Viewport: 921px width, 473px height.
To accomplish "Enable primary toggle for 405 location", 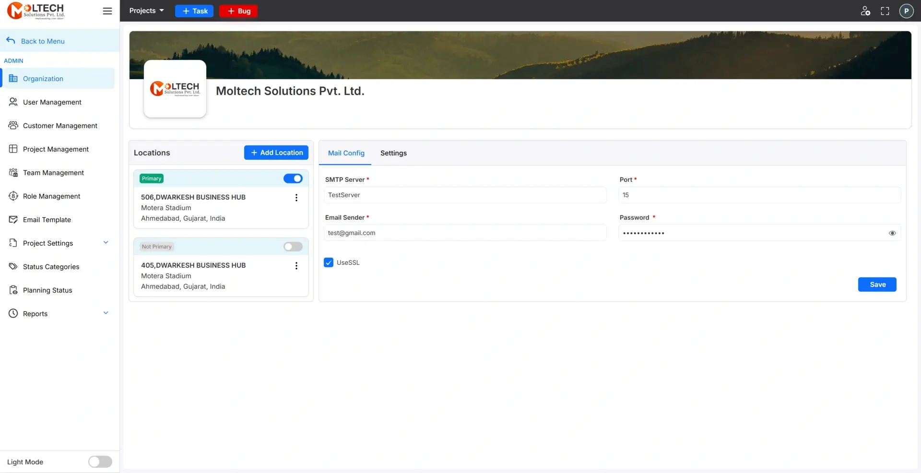I will coord(293,247).
